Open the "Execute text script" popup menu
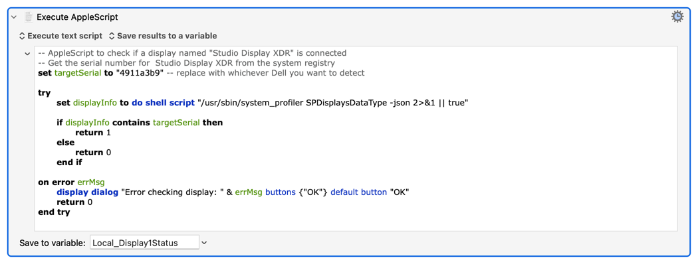 [60, 36]
